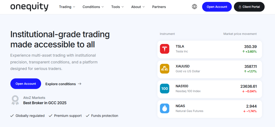Select the NGAS Natural Gas Futures row
The height and width of the screenshot is (127, 275).
[x=209, y=109]
